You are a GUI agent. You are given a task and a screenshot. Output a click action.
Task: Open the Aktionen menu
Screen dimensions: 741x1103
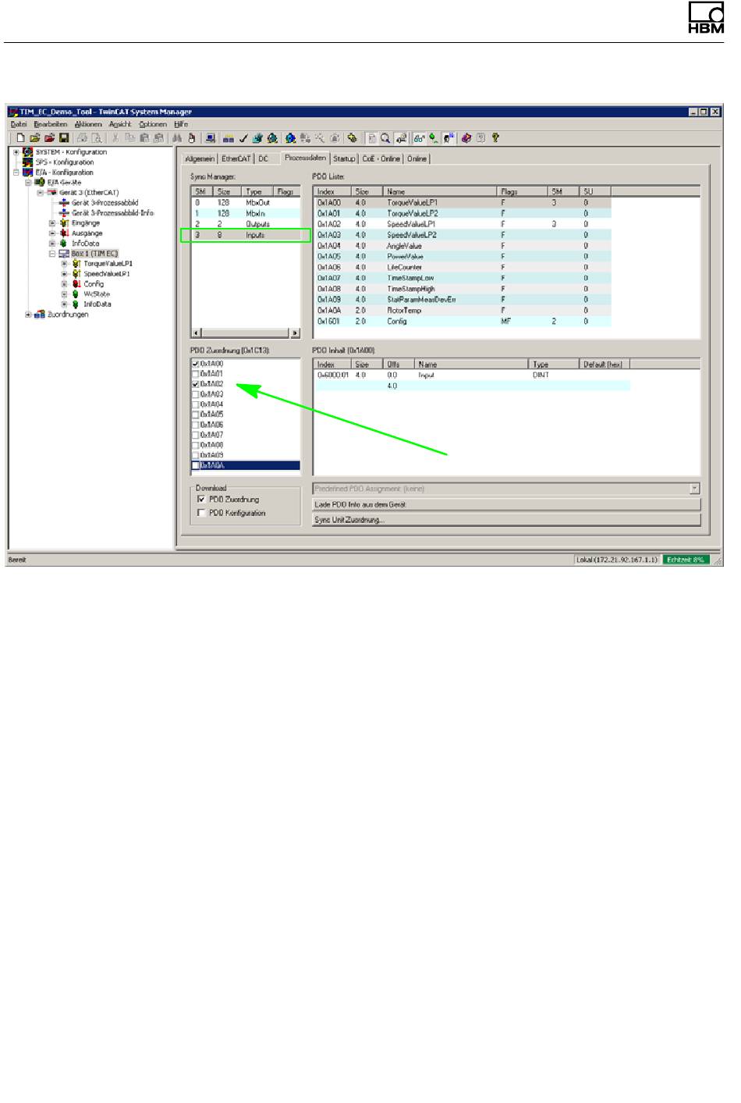[88, 124]
